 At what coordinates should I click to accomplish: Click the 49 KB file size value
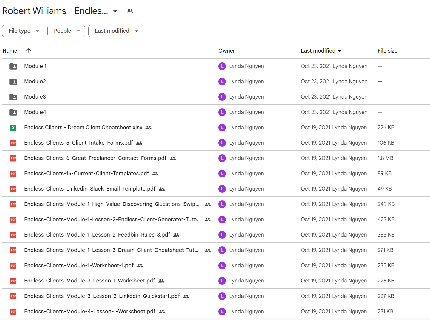(384, 189)
